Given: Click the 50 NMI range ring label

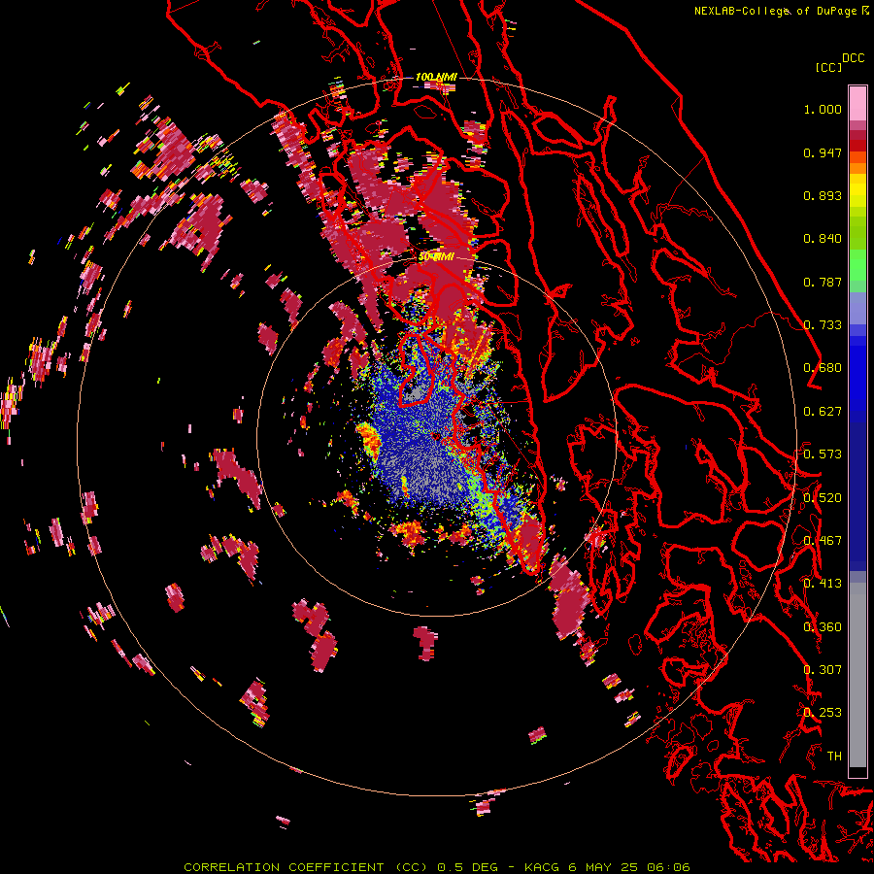Looking at the screenshot, I should tap(436, 257).
